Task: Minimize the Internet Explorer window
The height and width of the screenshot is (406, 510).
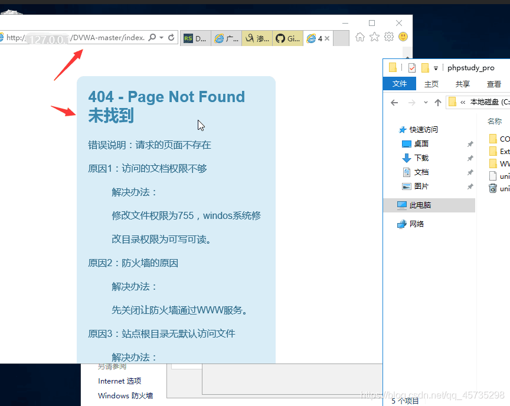Action: click(345, 23)
